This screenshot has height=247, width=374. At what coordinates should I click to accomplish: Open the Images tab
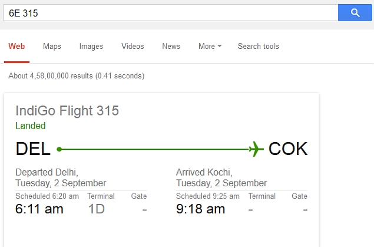coord(91,46)
